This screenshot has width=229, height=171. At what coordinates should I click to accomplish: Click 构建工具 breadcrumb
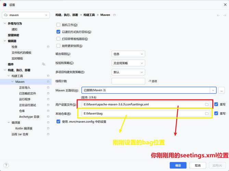pyautogui.click(x=89, y=15)
